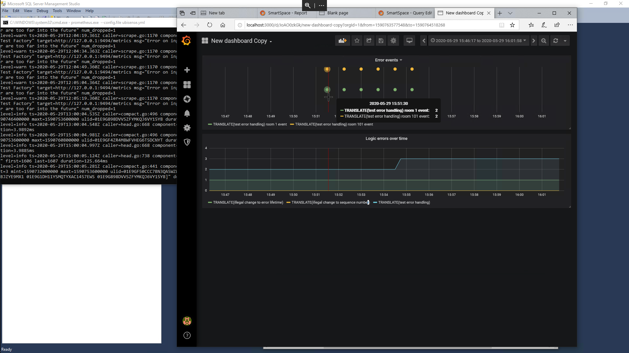Open the New dashboard Copy title dropdown
This screenshot has height=353, width=629.
tap(241, 41)
